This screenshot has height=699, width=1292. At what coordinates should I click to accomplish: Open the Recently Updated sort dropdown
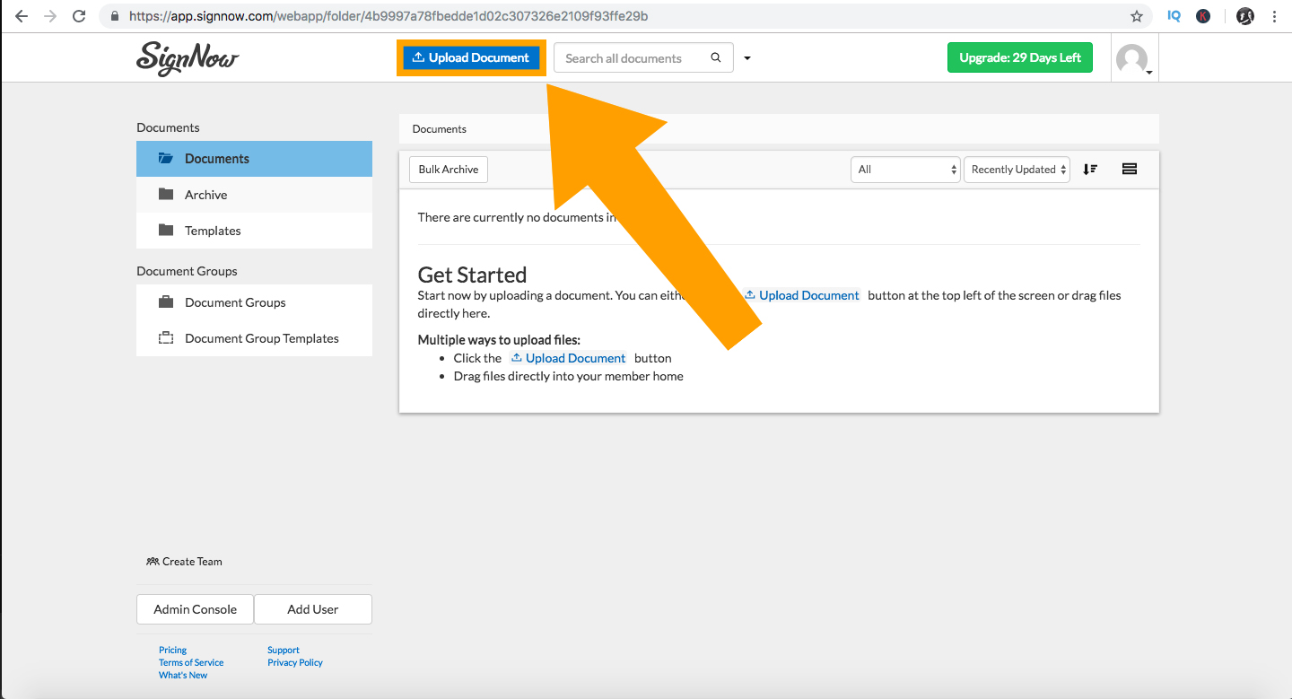coord(1016,169)
